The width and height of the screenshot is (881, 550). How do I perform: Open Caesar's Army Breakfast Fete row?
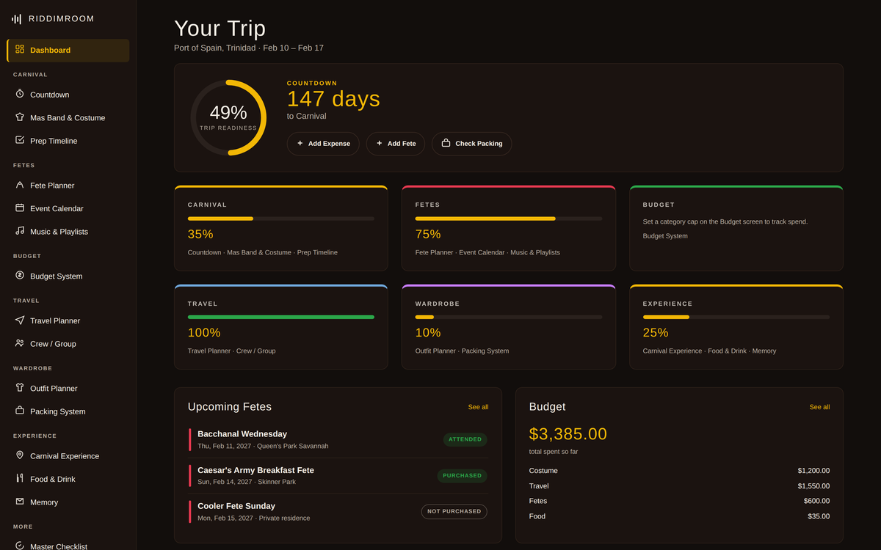(338, 476)
